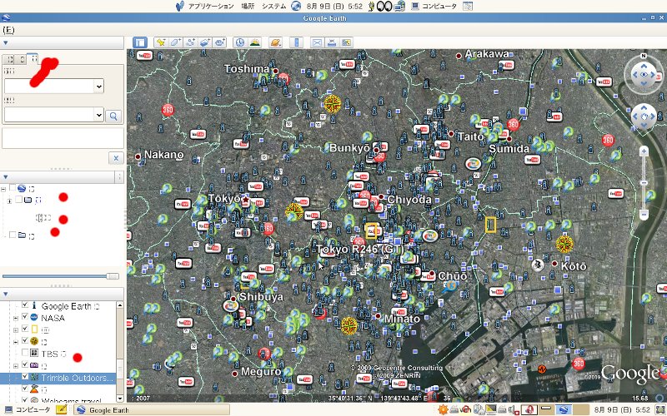Uncheck the Trimble Outdoors layer checkbox
This screenshot has width=667, height=416.
point(25,377)
